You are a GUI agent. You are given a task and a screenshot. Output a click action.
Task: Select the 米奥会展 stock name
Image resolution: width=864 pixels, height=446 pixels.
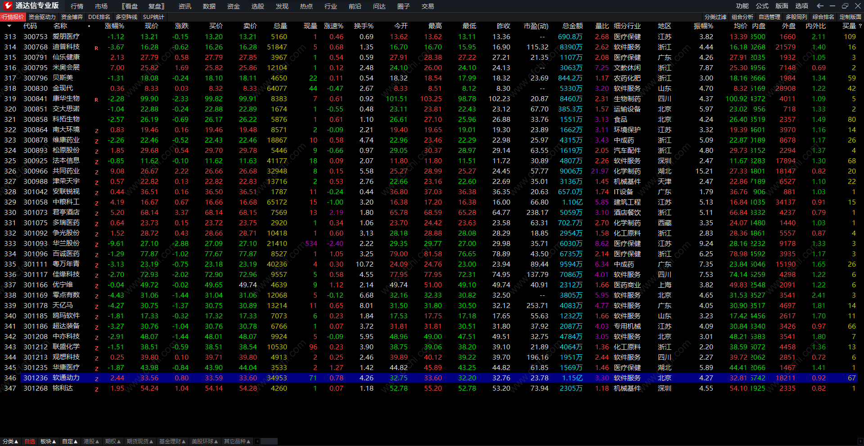click(66, 68)
